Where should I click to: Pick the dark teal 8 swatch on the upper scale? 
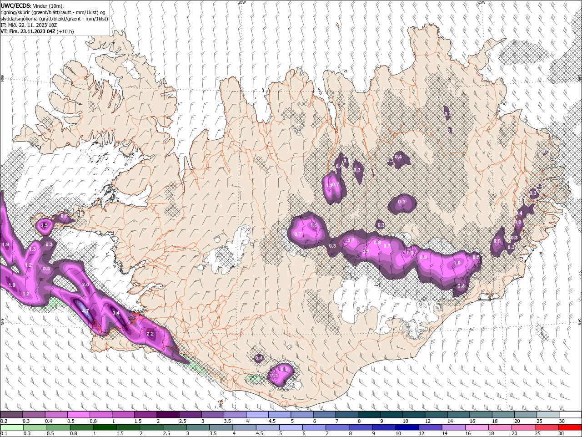(x=369, y=414)
